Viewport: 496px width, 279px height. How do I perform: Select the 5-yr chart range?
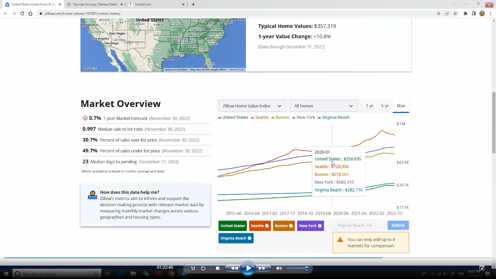385,106
